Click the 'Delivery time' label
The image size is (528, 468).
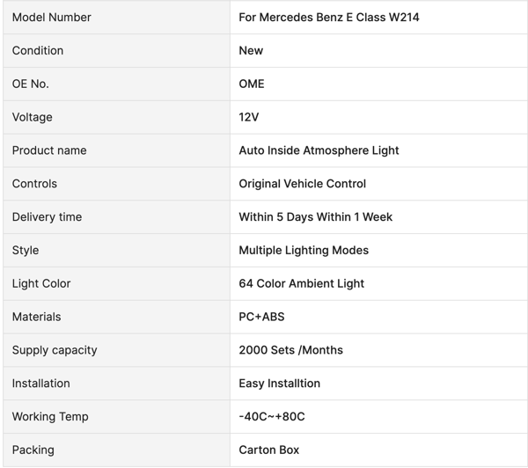point(47,216)
